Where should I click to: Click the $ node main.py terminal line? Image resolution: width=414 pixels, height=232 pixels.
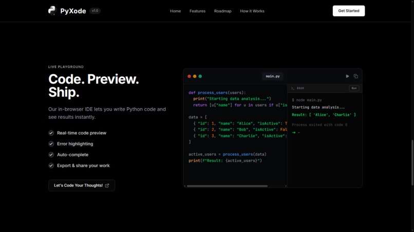pos(307,100)
